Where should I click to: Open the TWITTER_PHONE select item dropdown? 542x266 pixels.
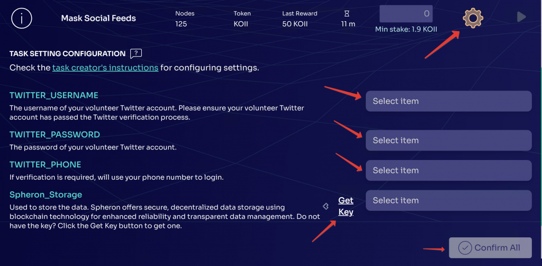pos(448,171)
